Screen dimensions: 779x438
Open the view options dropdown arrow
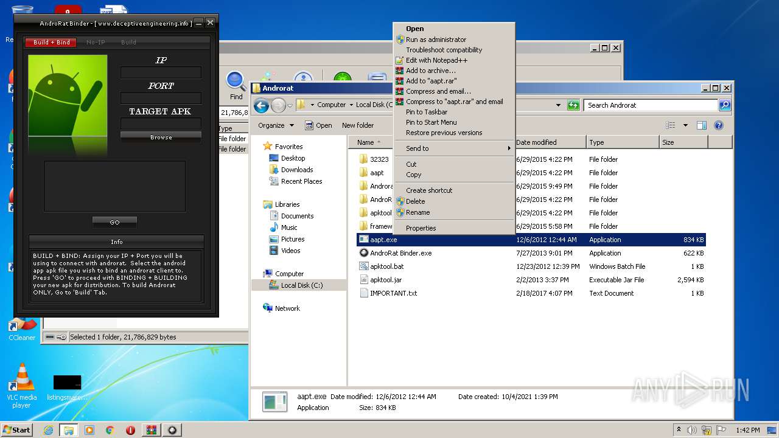click(x=685, y=125)
